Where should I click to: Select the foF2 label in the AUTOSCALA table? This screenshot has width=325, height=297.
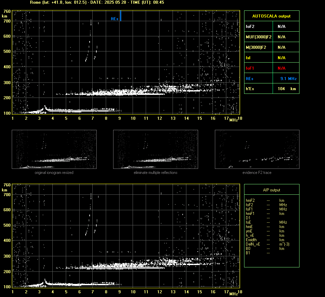tap(250, 27)
